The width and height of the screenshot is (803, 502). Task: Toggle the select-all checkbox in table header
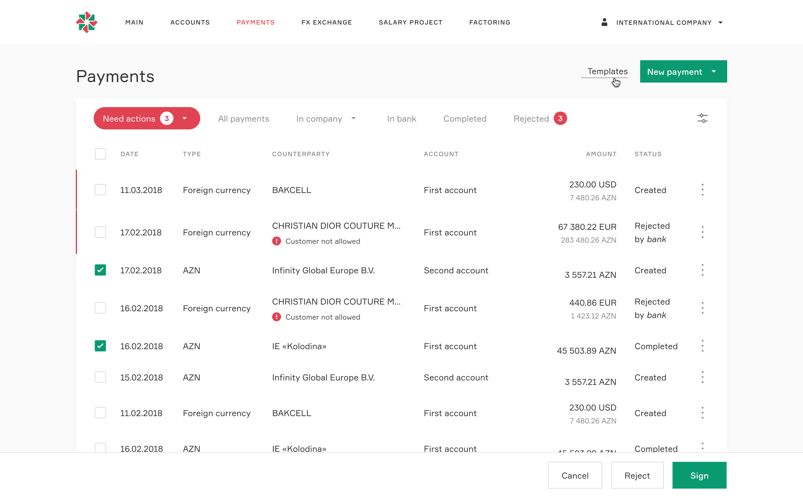point(100,154)
